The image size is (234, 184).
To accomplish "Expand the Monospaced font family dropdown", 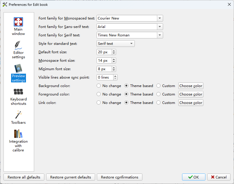I will 160,18.
